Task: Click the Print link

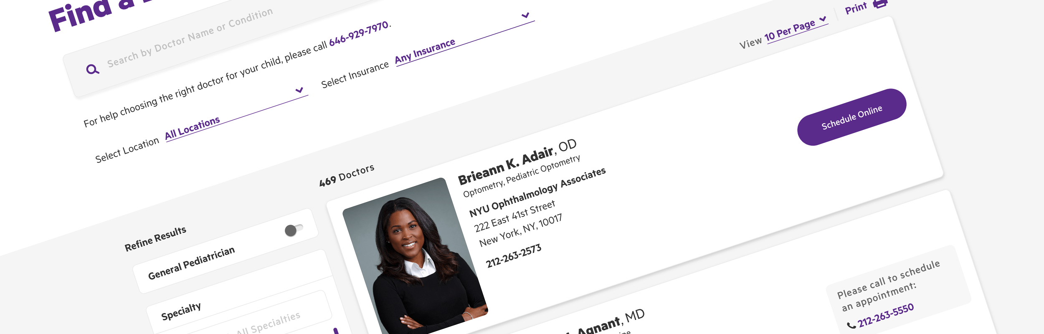Action: click(856, 8)
